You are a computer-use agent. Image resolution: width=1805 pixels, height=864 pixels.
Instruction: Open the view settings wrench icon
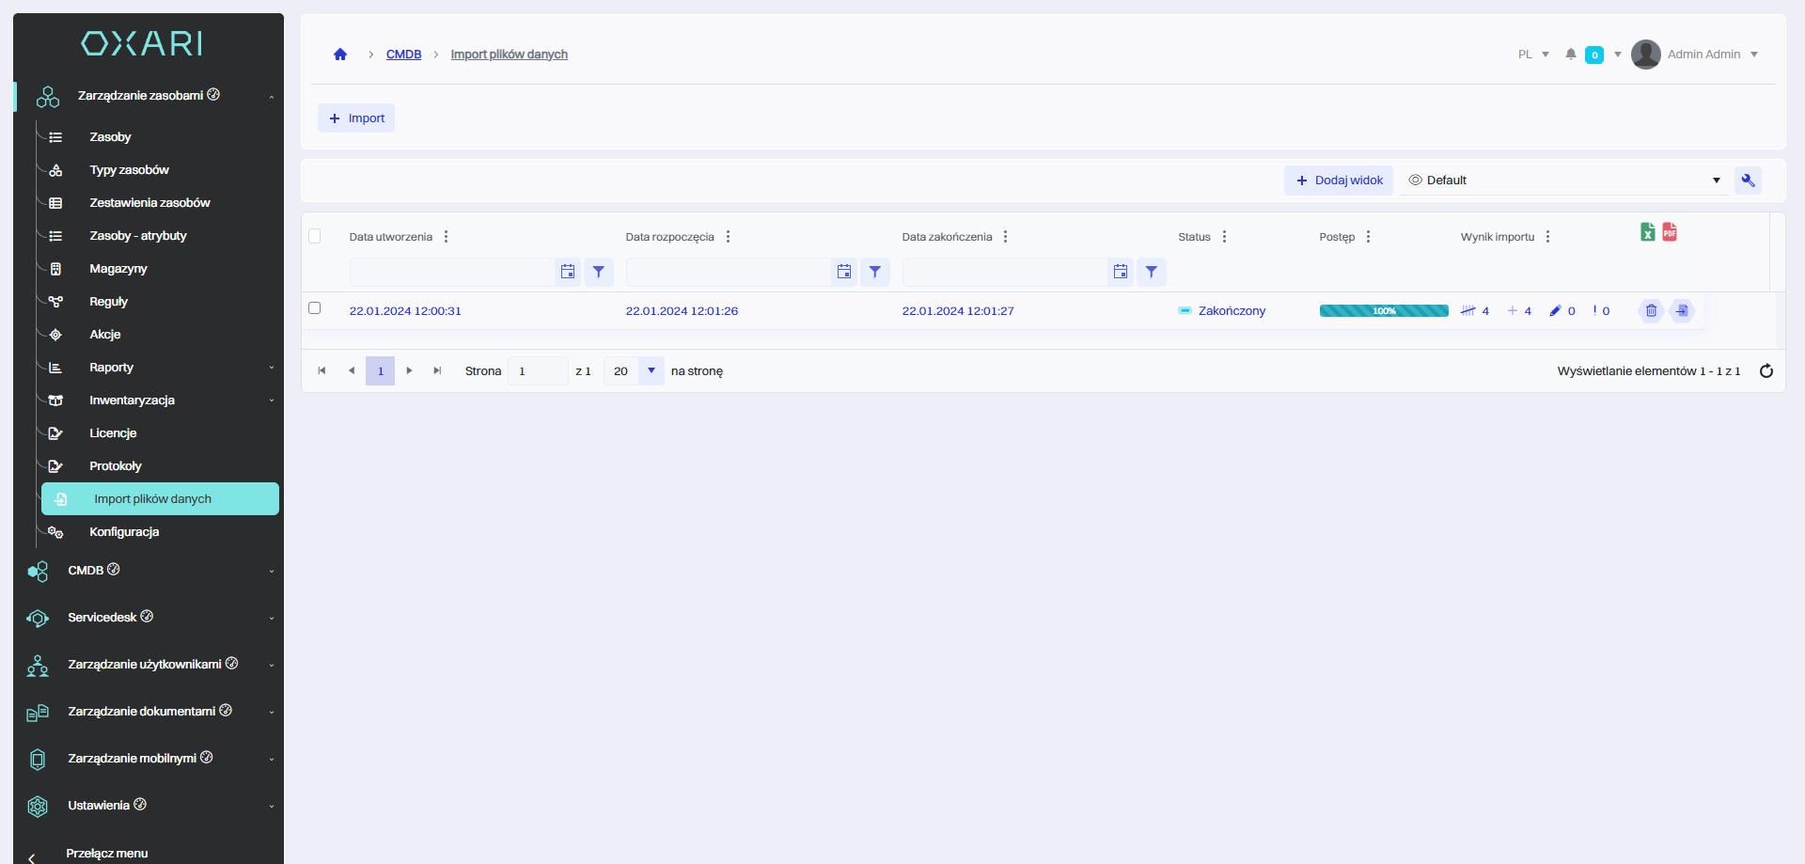pos(1748,181)
